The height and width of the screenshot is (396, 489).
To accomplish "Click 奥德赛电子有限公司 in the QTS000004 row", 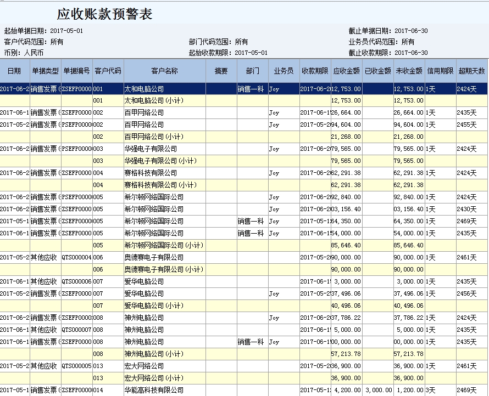I will pos(165,257).
